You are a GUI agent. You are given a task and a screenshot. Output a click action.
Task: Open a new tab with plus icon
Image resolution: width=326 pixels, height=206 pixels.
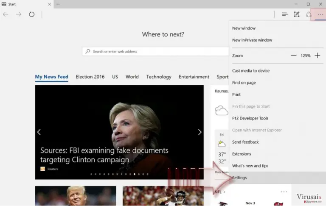click(58, 4)
